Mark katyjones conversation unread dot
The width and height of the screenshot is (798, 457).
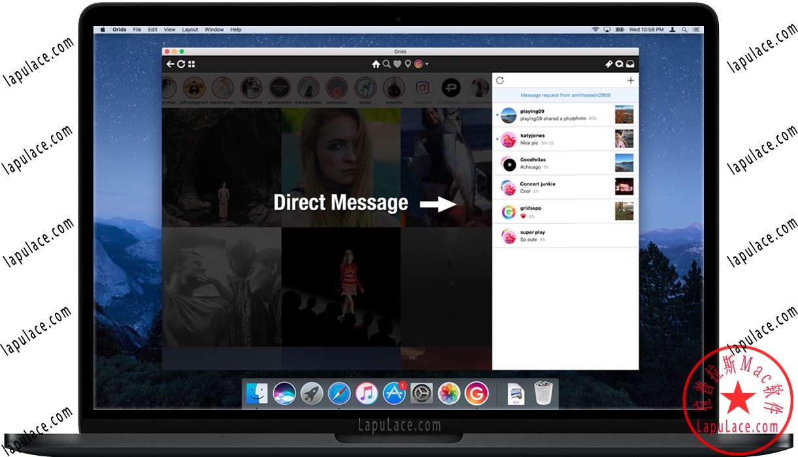(x=498, y=138)
